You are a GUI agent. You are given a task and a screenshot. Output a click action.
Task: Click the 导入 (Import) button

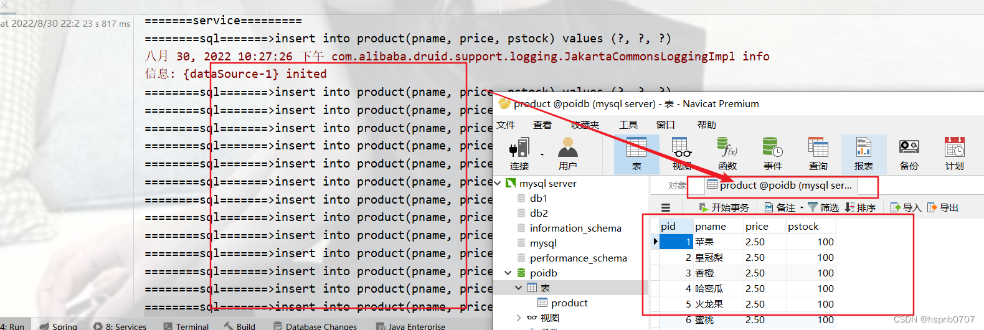906,207
